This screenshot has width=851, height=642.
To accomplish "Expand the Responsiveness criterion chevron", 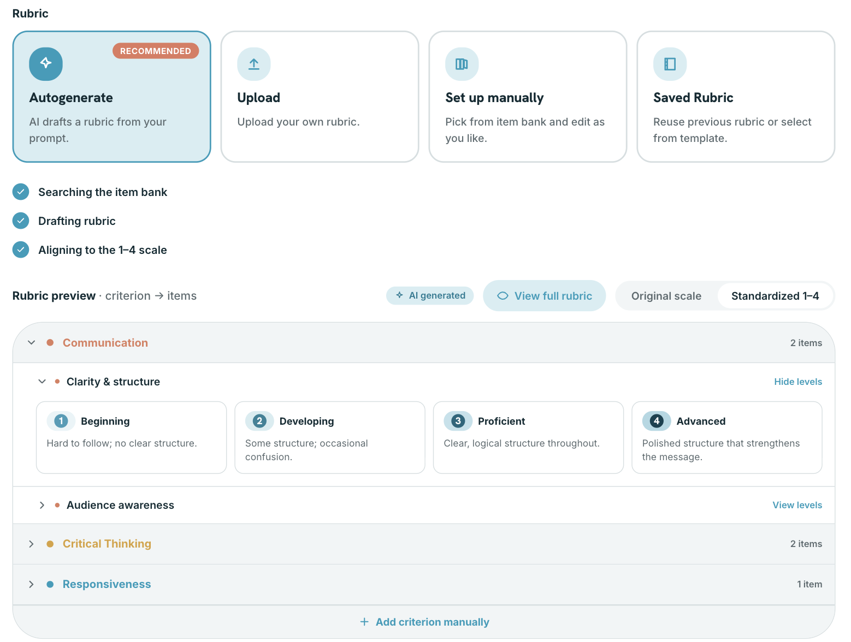I will click(32, 584).
